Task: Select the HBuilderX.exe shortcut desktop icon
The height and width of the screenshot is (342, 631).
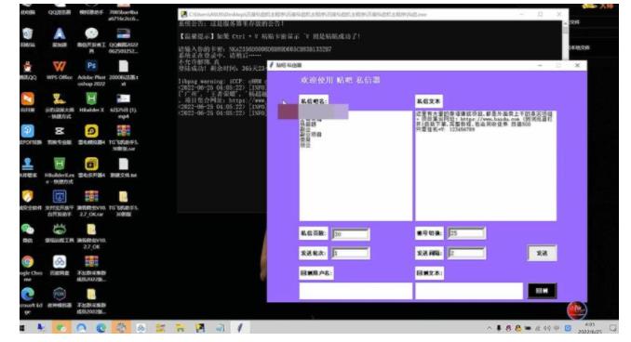Action: coord(60,170)
